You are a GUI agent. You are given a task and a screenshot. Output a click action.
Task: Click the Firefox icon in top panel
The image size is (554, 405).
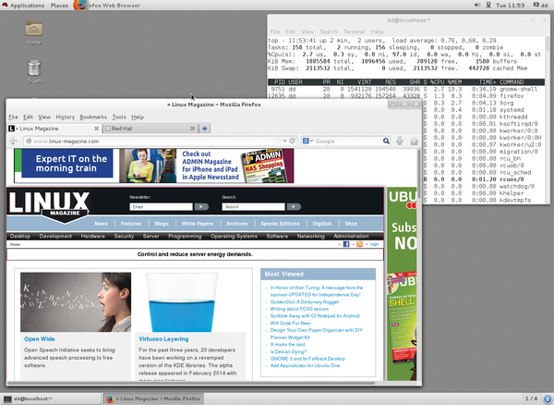[x=79, y=5]
